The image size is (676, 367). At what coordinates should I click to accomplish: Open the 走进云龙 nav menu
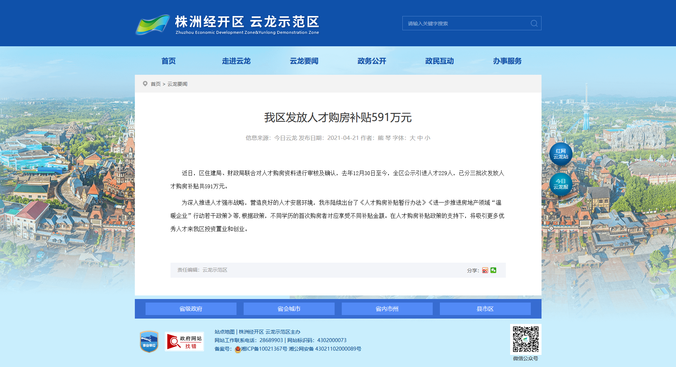tap(236, 61)
